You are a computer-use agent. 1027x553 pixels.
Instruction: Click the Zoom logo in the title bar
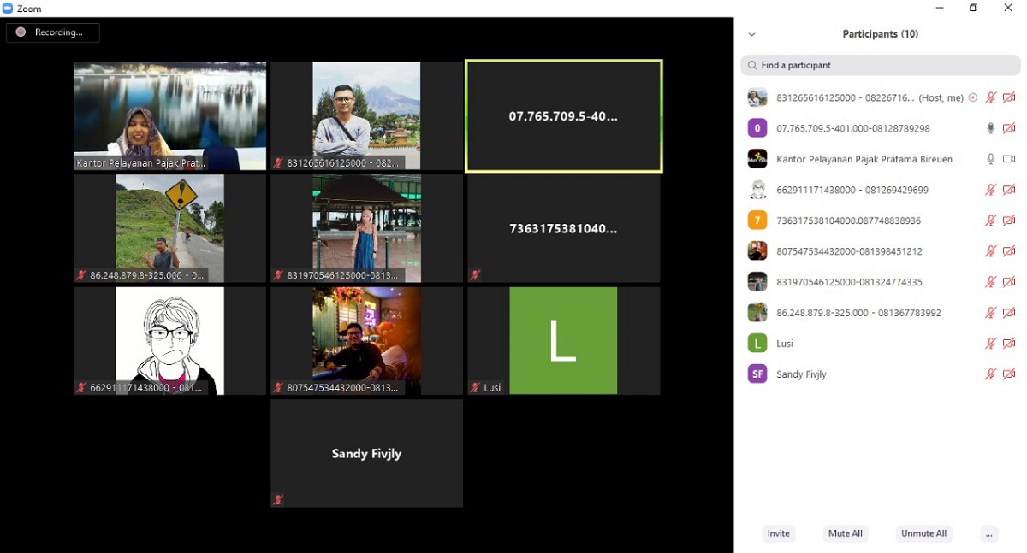pos(8,9)
